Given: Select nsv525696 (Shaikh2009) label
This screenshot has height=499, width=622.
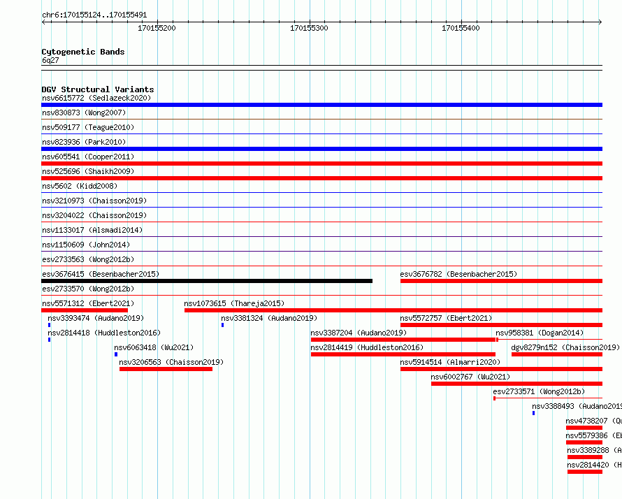Looking at the screenshot, I should tap(88, 171).
